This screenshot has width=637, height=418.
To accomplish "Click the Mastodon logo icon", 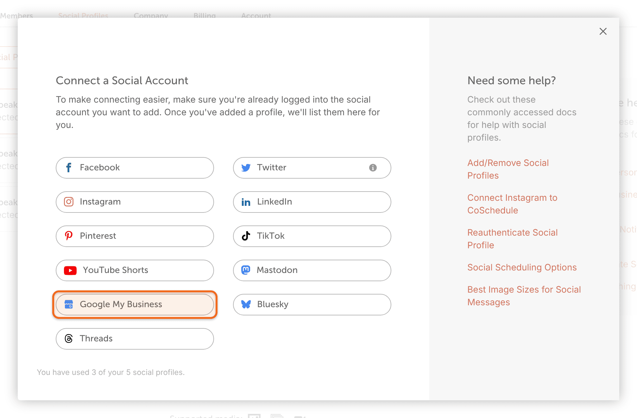I will [246, 270].
